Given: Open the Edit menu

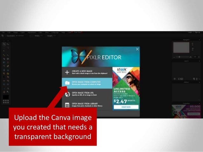Looking at the screenshot, I should pos(9,32).
